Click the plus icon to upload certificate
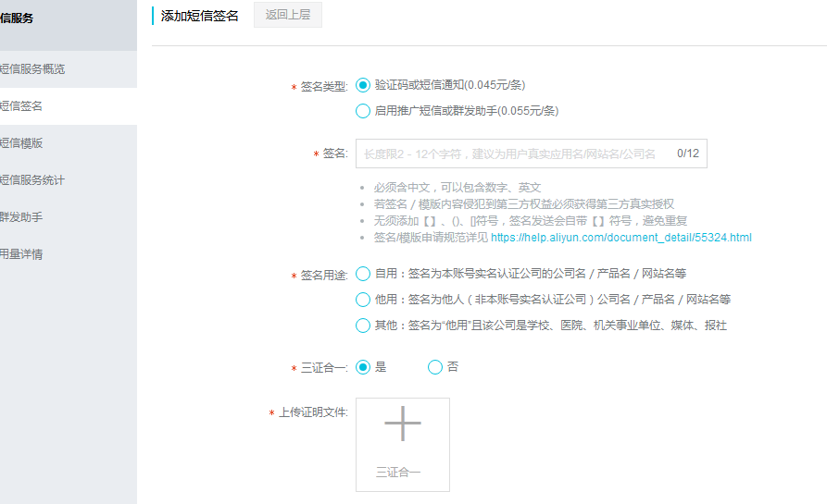The height and width of the screenshot is (504, 827). click(402, 424)
